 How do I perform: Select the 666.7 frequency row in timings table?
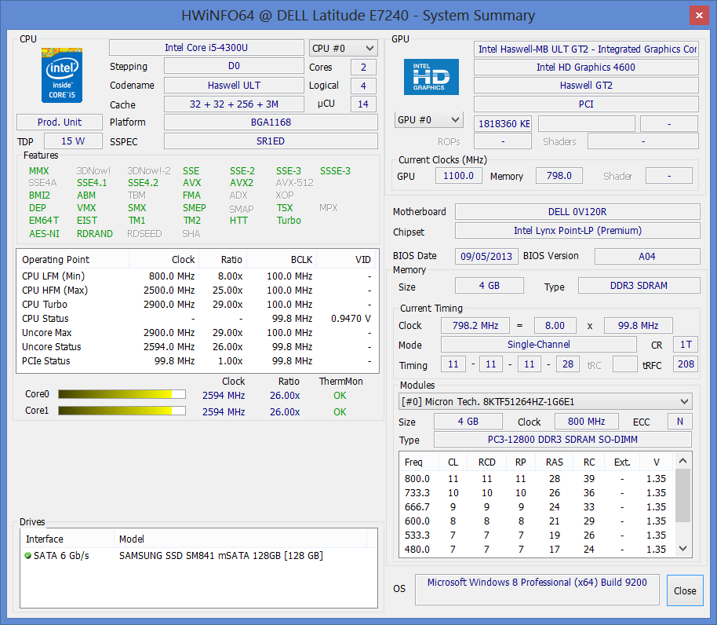click(537, 507)
